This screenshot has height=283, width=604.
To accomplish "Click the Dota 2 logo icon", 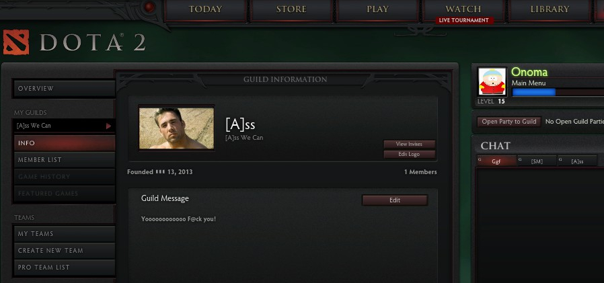I will coord(16,42).
